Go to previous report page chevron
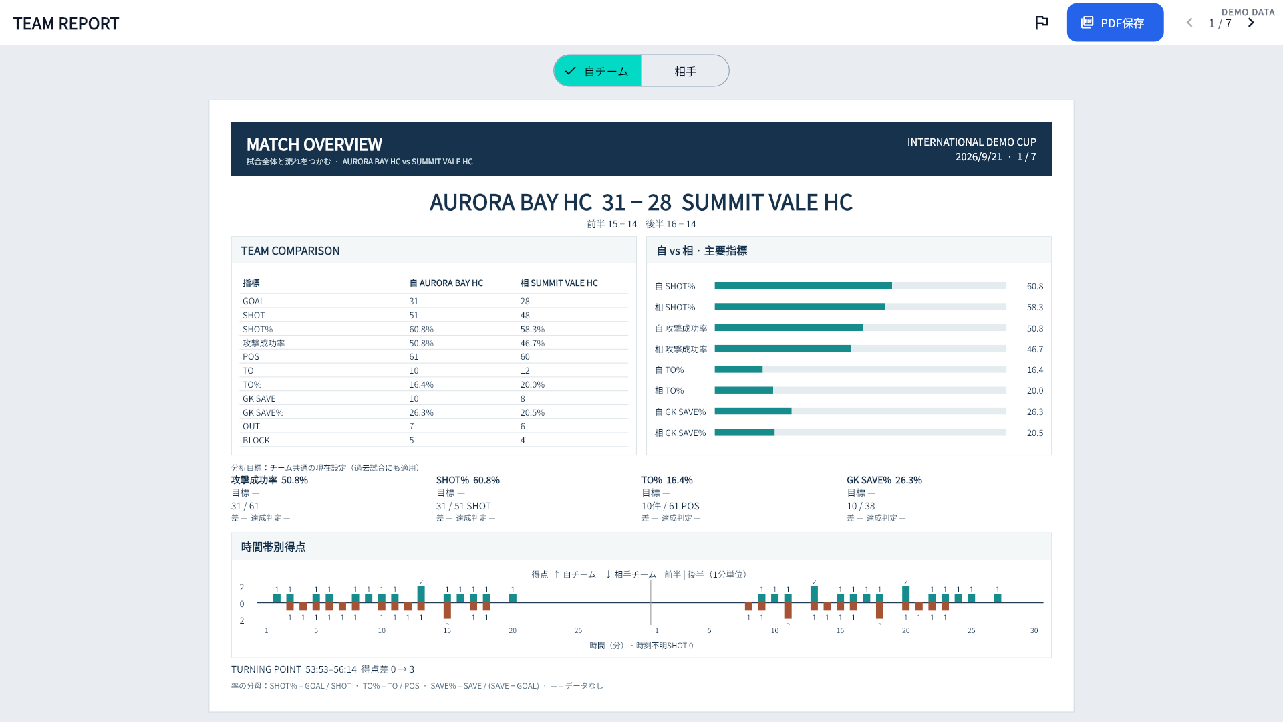The width and height of the screenshot is (1283, 722). tap(1189, 23)
